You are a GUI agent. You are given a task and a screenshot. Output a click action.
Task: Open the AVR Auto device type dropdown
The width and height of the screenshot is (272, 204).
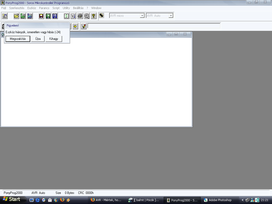click(171, 16)
